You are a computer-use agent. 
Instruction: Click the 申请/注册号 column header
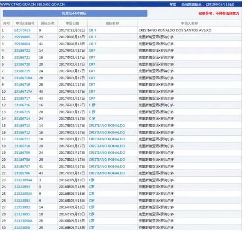tap(25, 23)
